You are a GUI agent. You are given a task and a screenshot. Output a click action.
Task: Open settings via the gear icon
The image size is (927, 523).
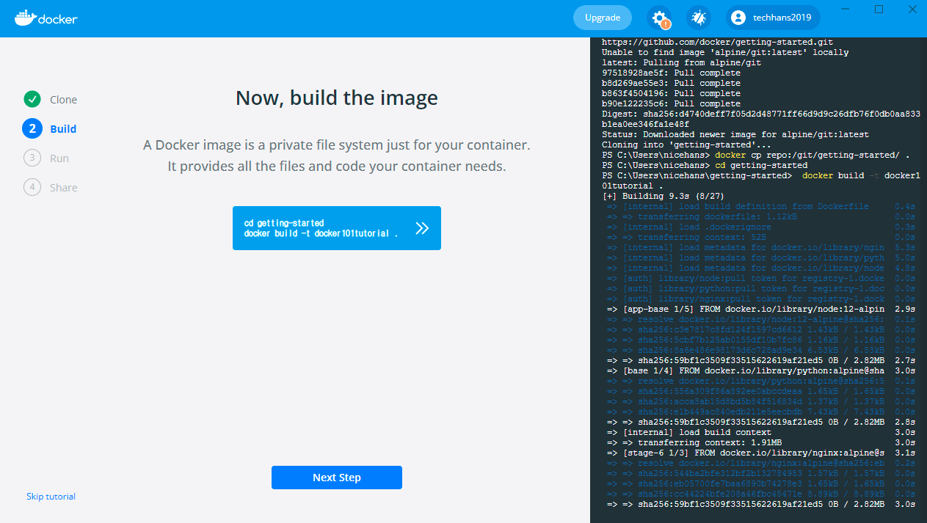(x=659, y=18)
